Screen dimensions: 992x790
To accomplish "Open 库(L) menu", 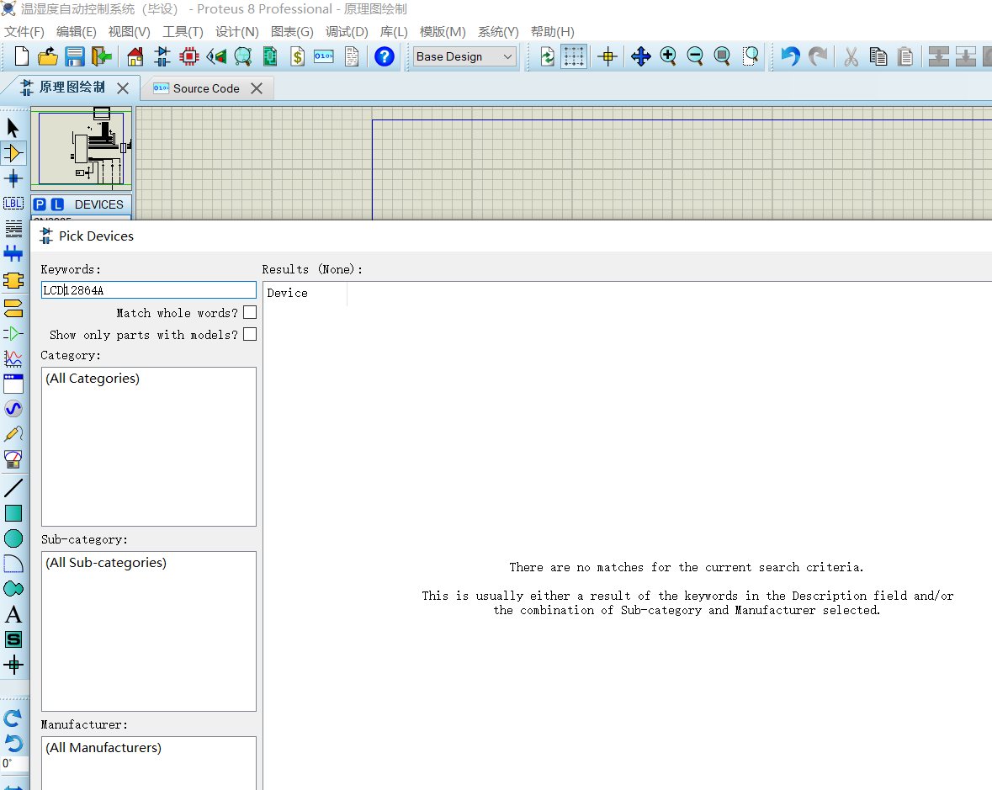I will [x=394, y=32].
